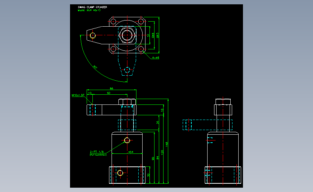
Task: Select the hex nut in the side view
Action: (223, 102)
